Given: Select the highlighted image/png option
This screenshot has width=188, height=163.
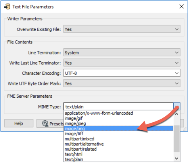Looking at the screenshot, I should [x=119, y=129].
